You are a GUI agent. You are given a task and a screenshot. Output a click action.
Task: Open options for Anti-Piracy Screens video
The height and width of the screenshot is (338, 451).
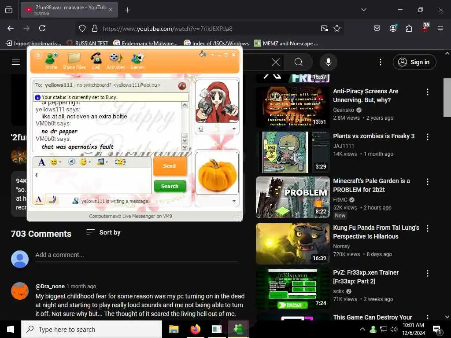(x=428, y=92)
